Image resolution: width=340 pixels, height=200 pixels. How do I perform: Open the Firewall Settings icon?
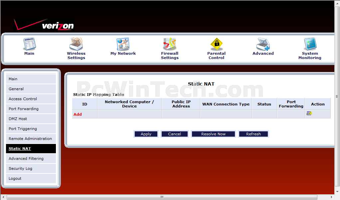(170, 44)
